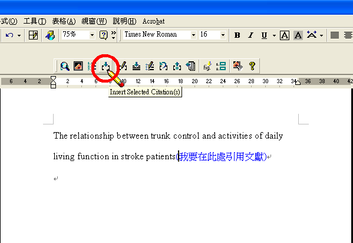Click the left indent marker on ruler

click(x=54, y=85)
